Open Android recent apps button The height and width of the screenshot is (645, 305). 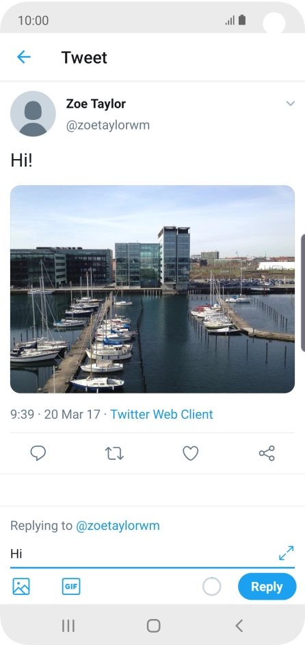(x=68, y=626)
